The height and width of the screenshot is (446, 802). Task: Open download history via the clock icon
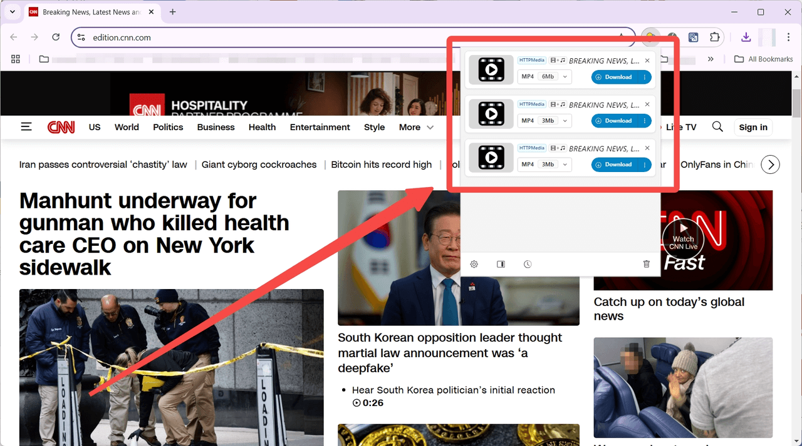[528, 264]
